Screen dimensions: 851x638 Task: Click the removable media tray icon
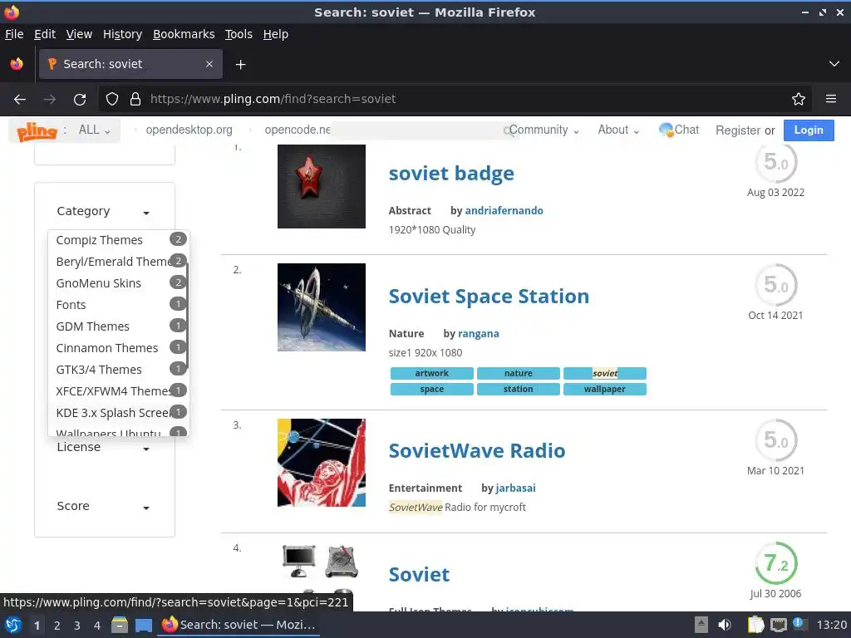701,625
